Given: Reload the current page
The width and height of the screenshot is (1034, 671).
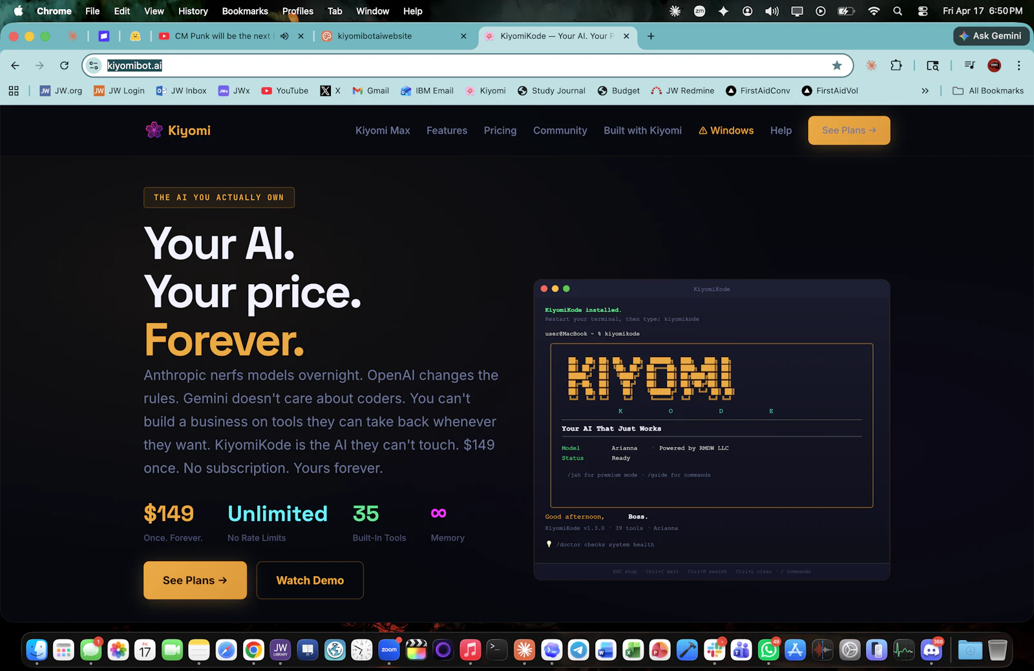Looking at the screenshot, I should (x=64, y=65).
